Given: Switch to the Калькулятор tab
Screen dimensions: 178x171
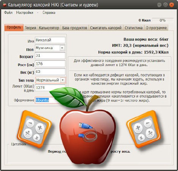Looking at the screenshot, I should pos(49,28).
